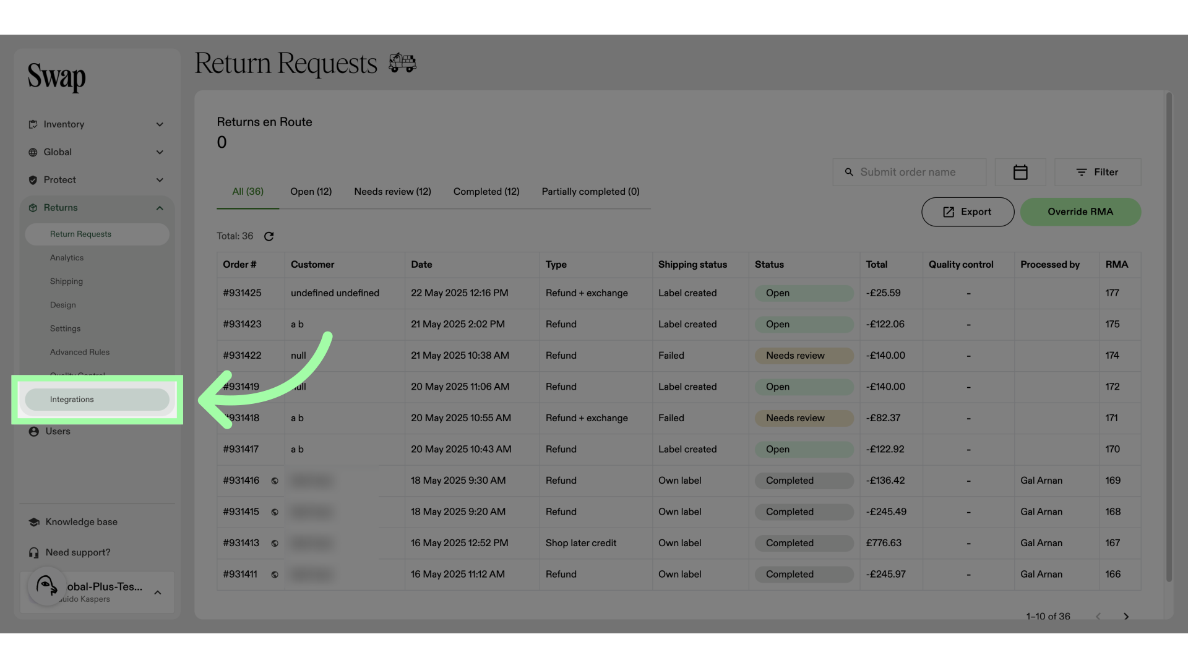Click the Export button
The image size is (1188, 668).
[x=968, y=212]
